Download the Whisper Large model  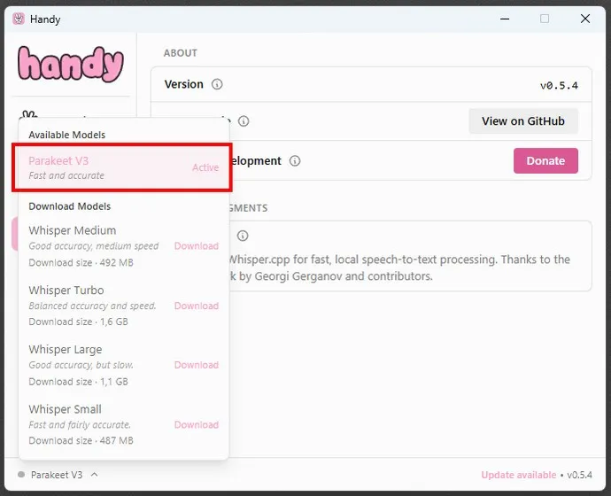click(x=197, y=365)
